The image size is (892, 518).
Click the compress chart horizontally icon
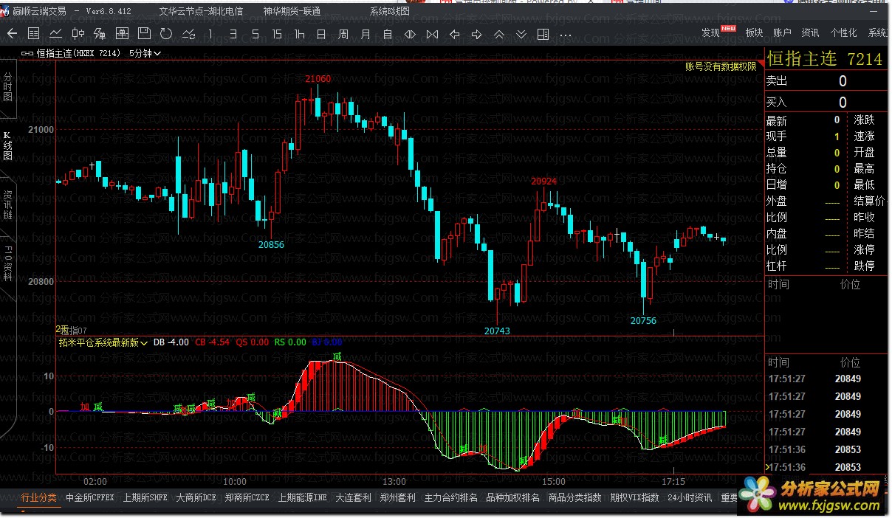point(432,34)
